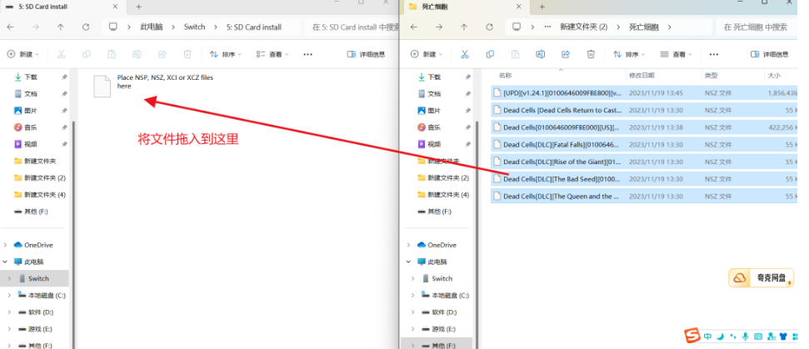
Task: Click search box in right 死亡细胞 window
Action: pos(758,27)
